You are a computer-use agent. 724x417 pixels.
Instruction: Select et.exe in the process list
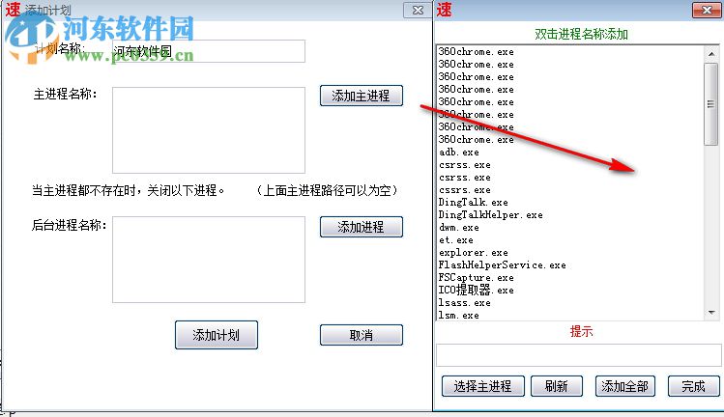pos(455,239)
